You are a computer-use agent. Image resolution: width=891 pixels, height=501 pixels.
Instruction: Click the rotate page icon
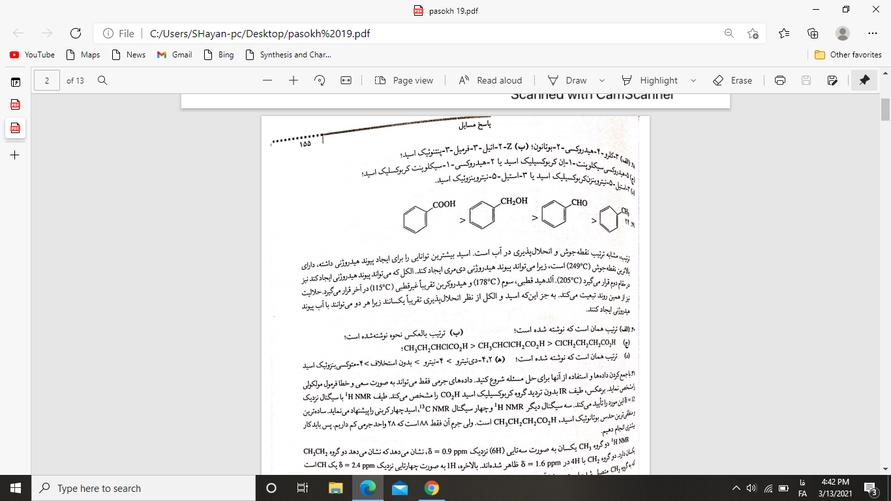(x=319, y=80)
